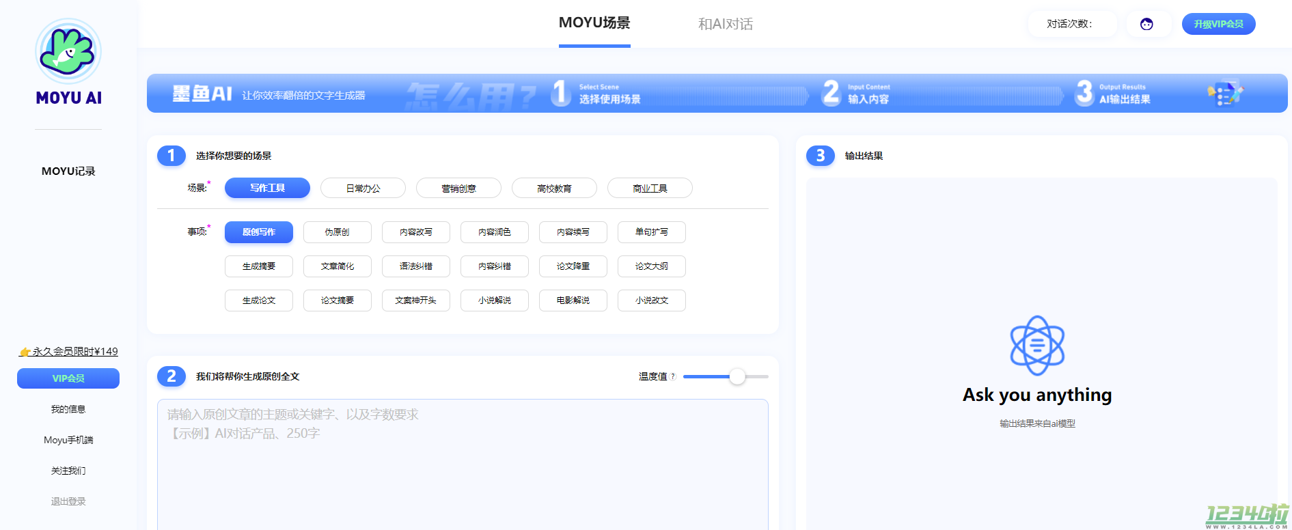Screen dimensions: 1292x530
Task: Choose 单句扩写 item
Action: pos(652,232)
